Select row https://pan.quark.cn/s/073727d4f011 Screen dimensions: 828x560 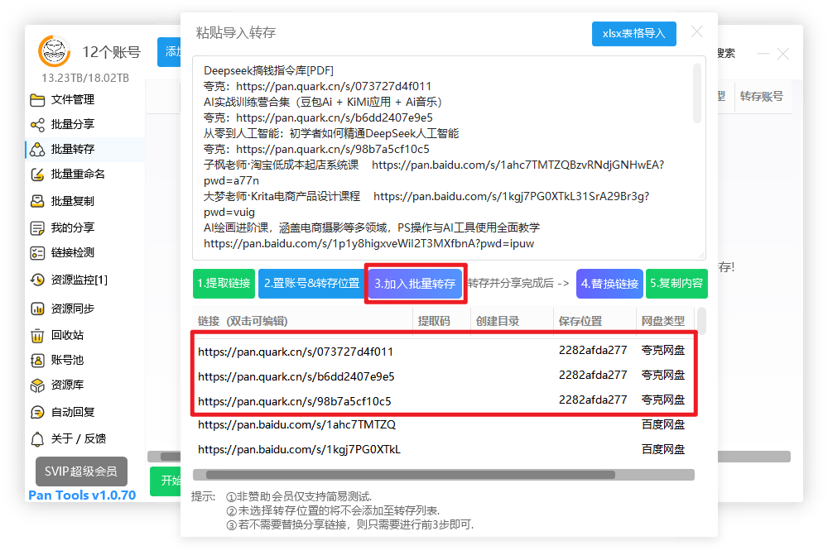pyautogui.click(x=444, y=352)
